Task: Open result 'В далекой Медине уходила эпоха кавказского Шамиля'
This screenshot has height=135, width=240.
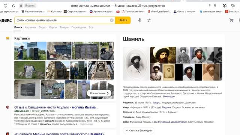Action: [59, 134]
